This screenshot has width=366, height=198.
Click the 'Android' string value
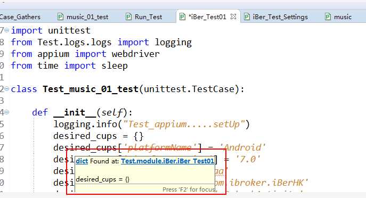242,147
